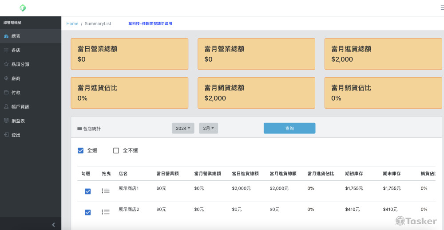Image resolution: width=444 pixels, height=230 pixels.
Task: Open 各店 in the sidebar menu
Action: (x=16, y=50)
